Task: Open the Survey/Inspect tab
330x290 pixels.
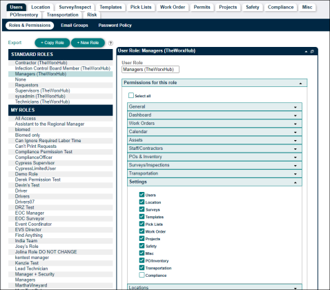Action: point(75,7)
